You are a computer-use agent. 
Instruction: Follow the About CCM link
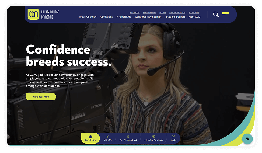(x=134, y=12)
